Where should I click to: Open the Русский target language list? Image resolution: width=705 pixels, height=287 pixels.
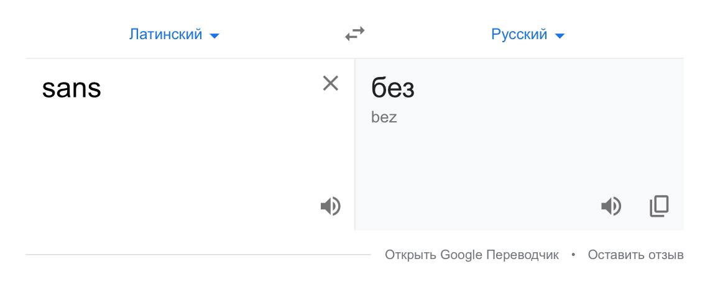(x=527, y=34)
